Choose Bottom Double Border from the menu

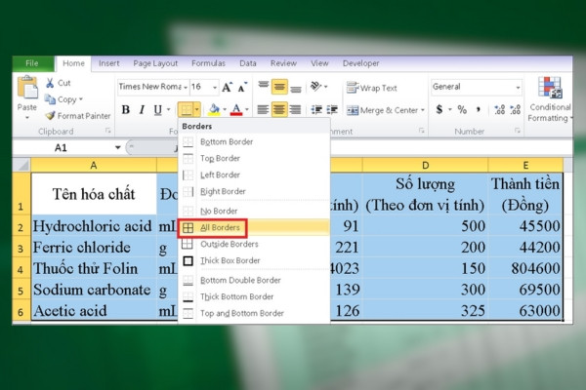click(254, 280)
